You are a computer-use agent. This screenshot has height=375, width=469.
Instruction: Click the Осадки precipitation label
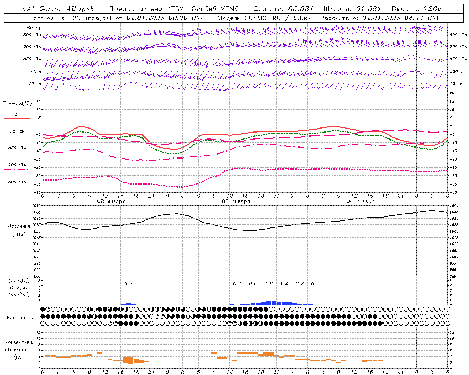pos(19,288)
